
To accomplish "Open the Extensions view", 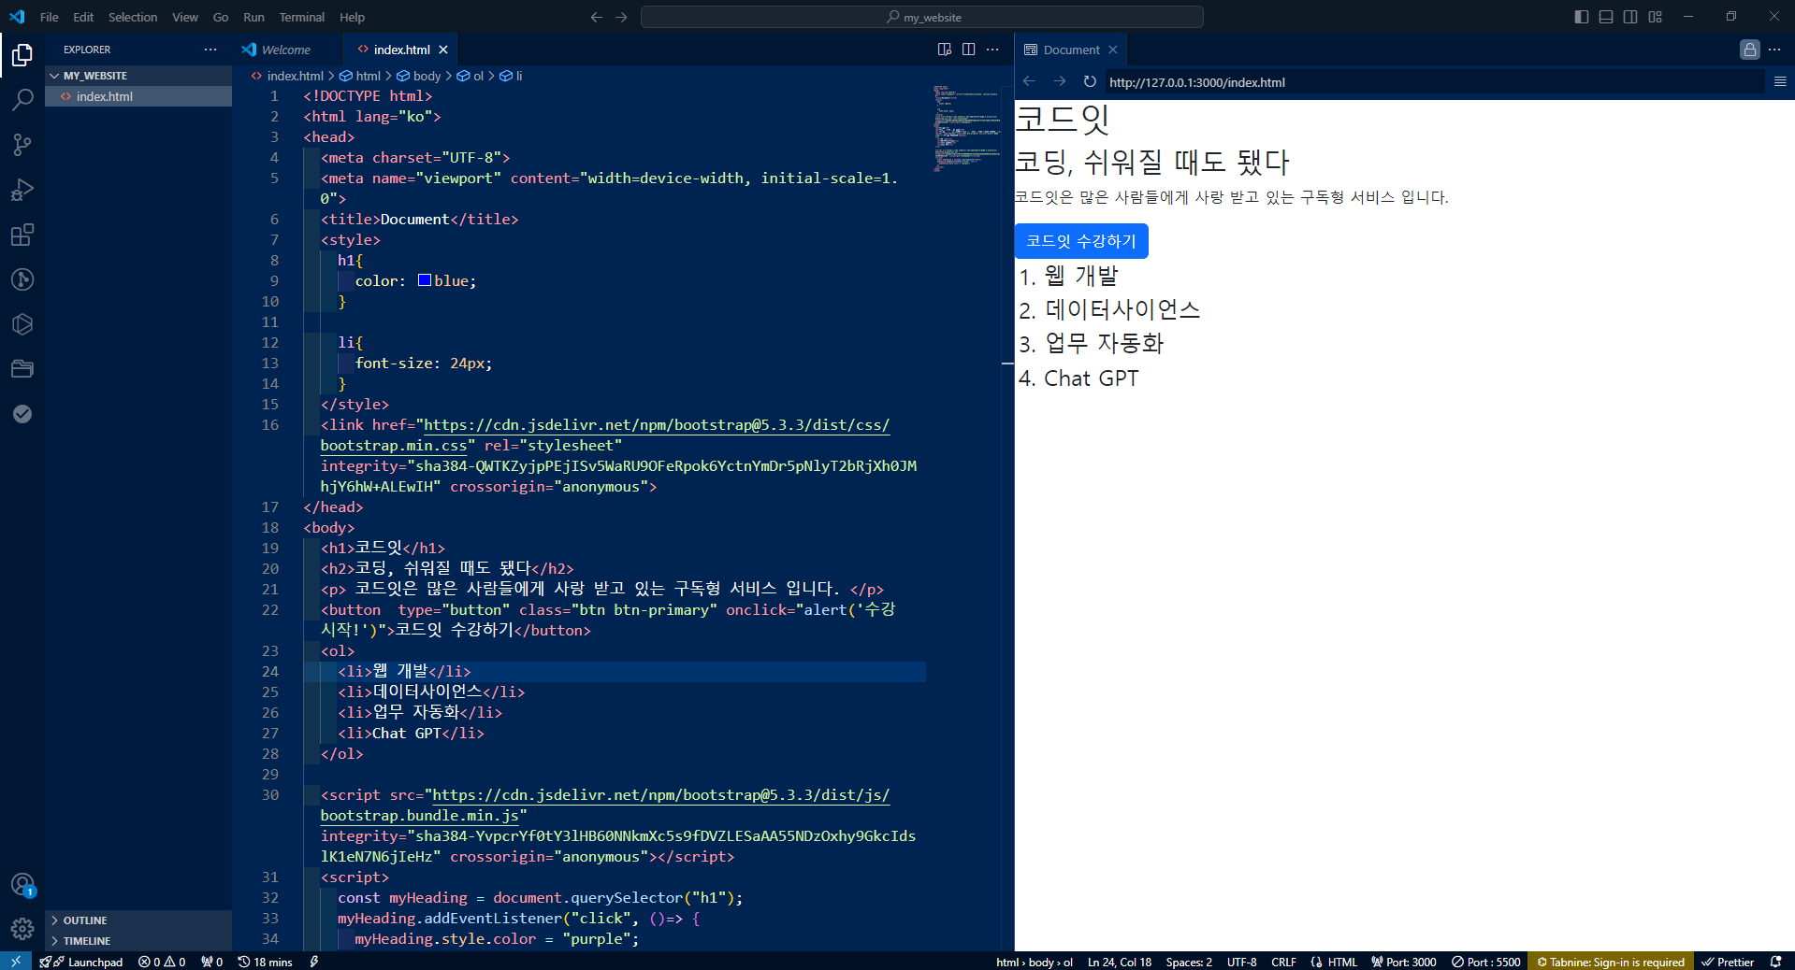I will click(22, 235).
